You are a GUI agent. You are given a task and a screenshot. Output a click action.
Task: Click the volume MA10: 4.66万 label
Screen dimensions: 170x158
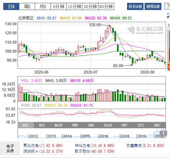[x=82, y=81]
